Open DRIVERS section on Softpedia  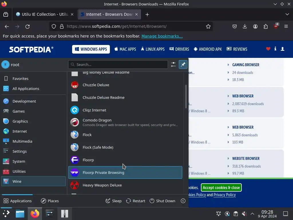[179, 49]
